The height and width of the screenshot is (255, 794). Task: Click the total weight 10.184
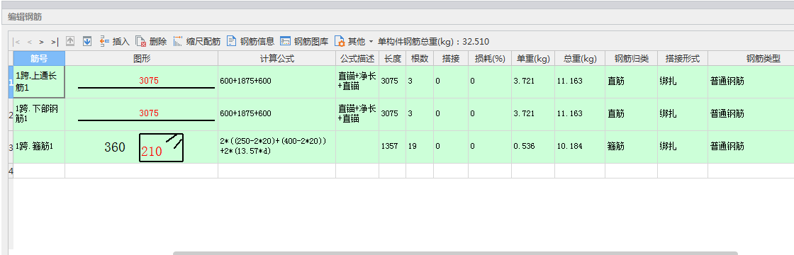(x=570, y=146)
